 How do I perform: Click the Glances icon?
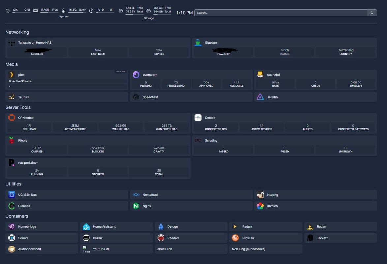point(11,206)
